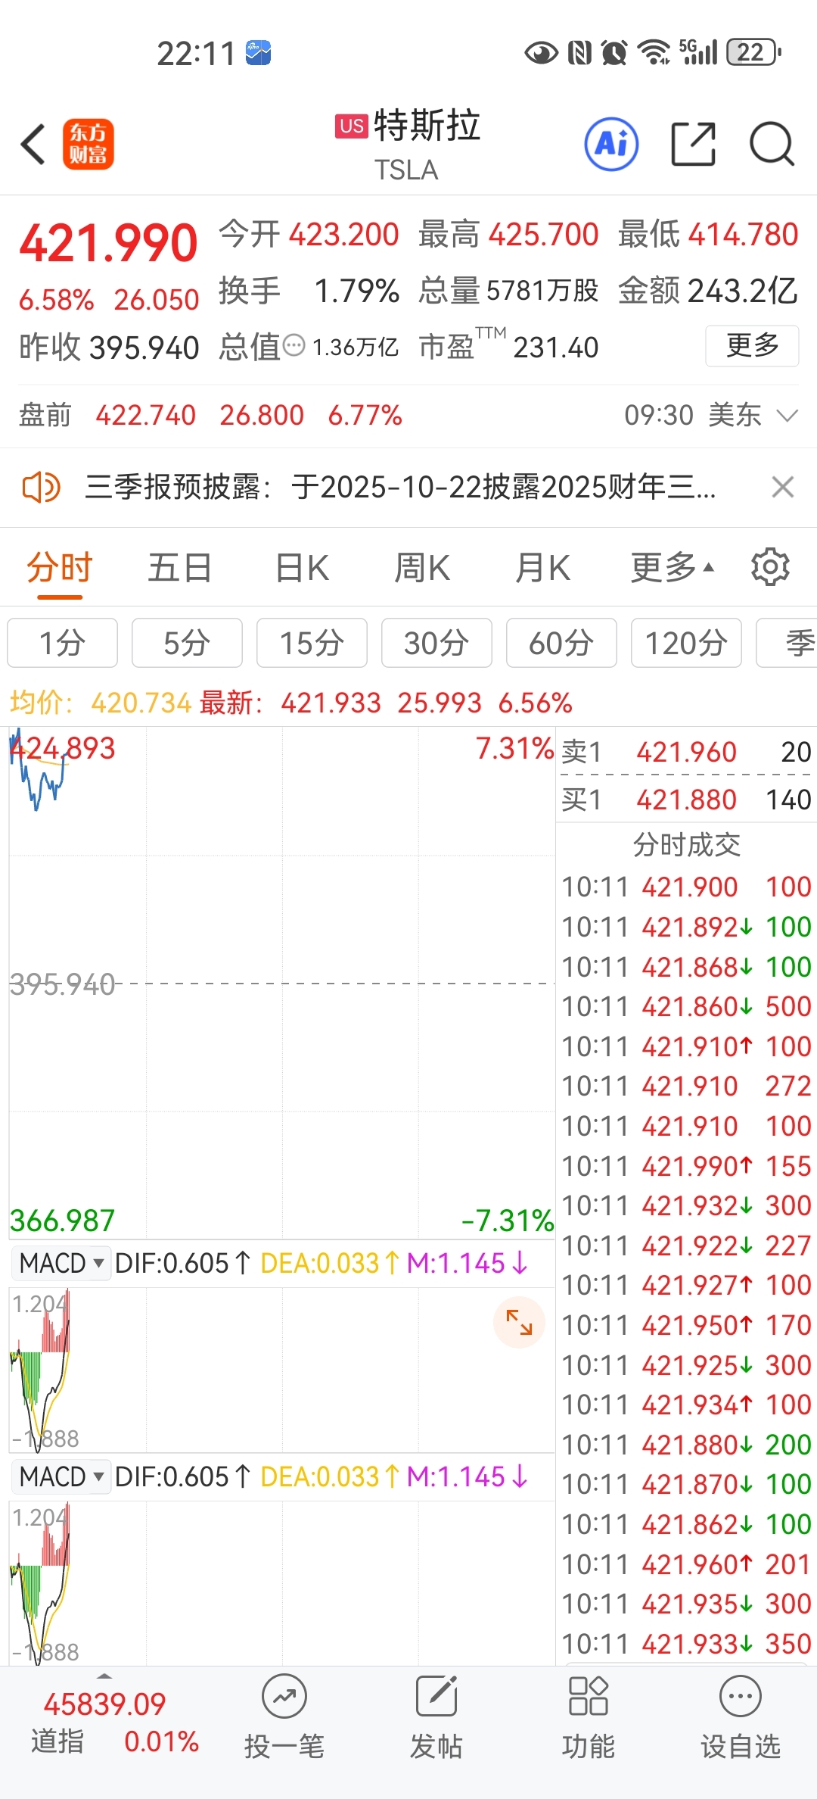Tap the 更多 stats button
The image size is (817, 1799).
pyautogui.click(x=752, y=346)
